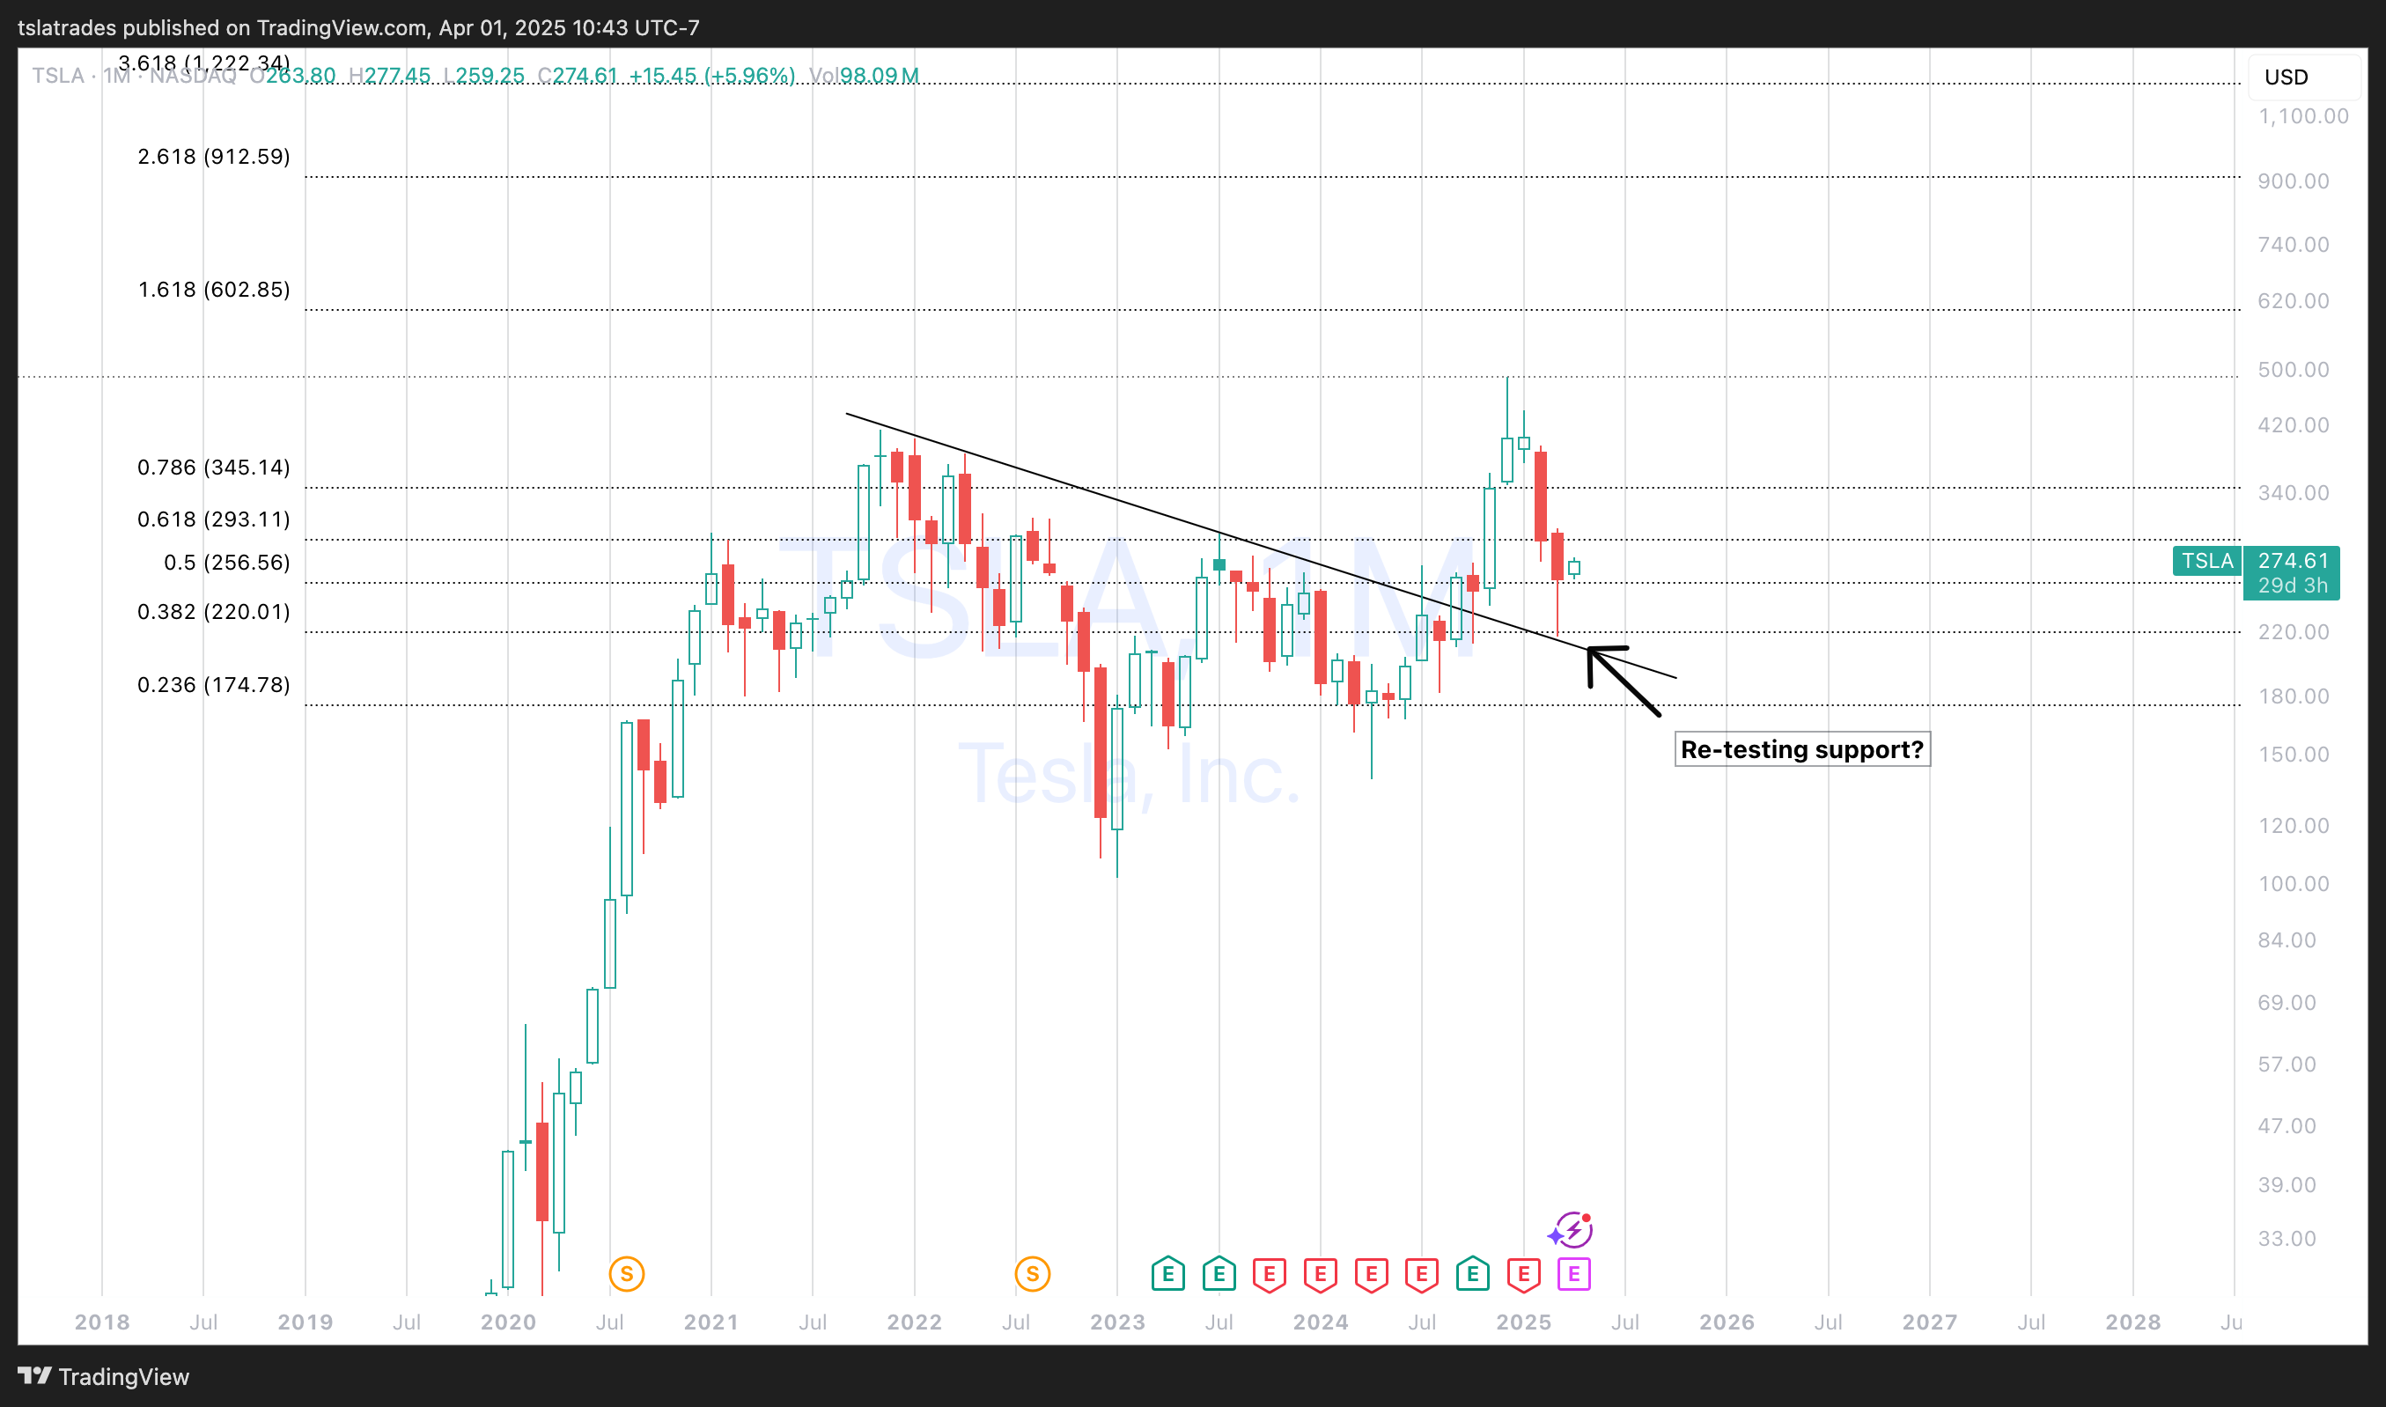Open the magenta upcoming earnings E marker
Screen dimensions: 2386x1407
click(1573, 1273)
